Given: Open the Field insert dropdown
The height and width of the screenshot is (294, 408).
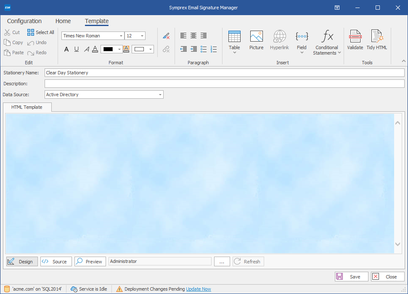Looking at the screenshot, I should 302,42.
